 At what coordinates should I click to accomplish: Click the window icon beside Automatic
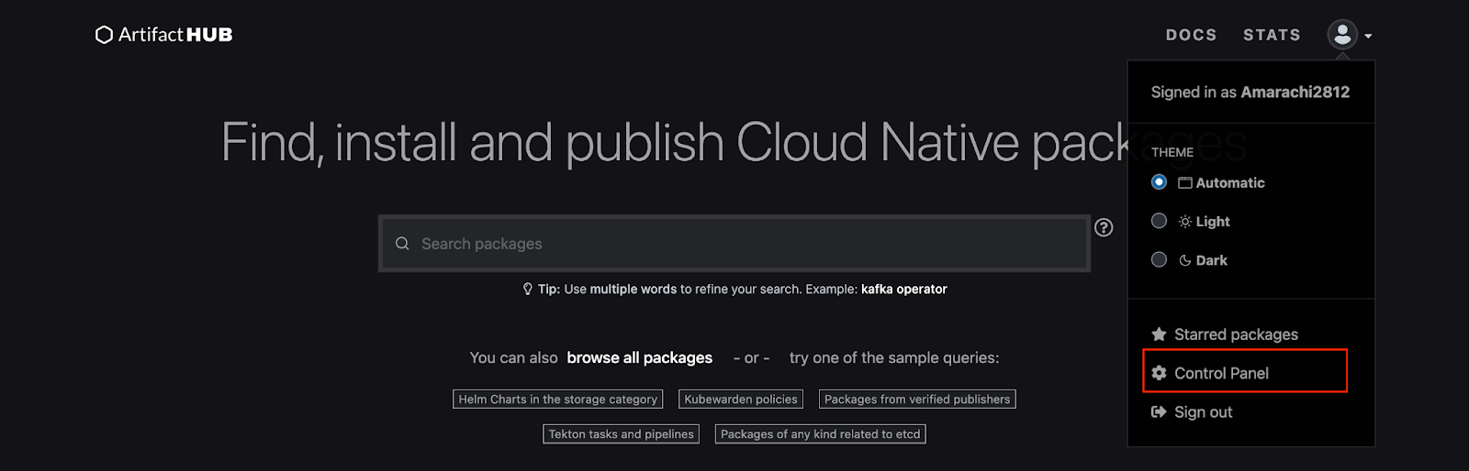click(x=1185, y=183)
